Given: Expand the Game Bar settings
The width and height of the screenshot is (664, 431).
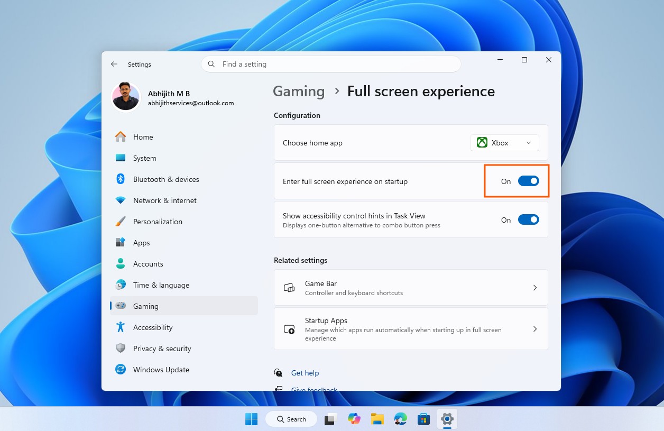Looking at the screenshot, I should [411, 287].
